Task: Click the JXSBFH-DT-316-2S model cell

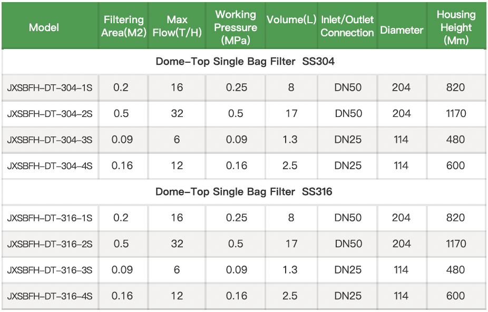Action: [x=50, y=244]
